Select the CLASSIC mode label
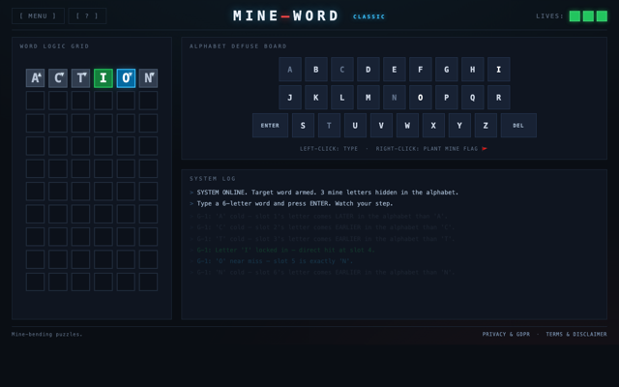 368,16
